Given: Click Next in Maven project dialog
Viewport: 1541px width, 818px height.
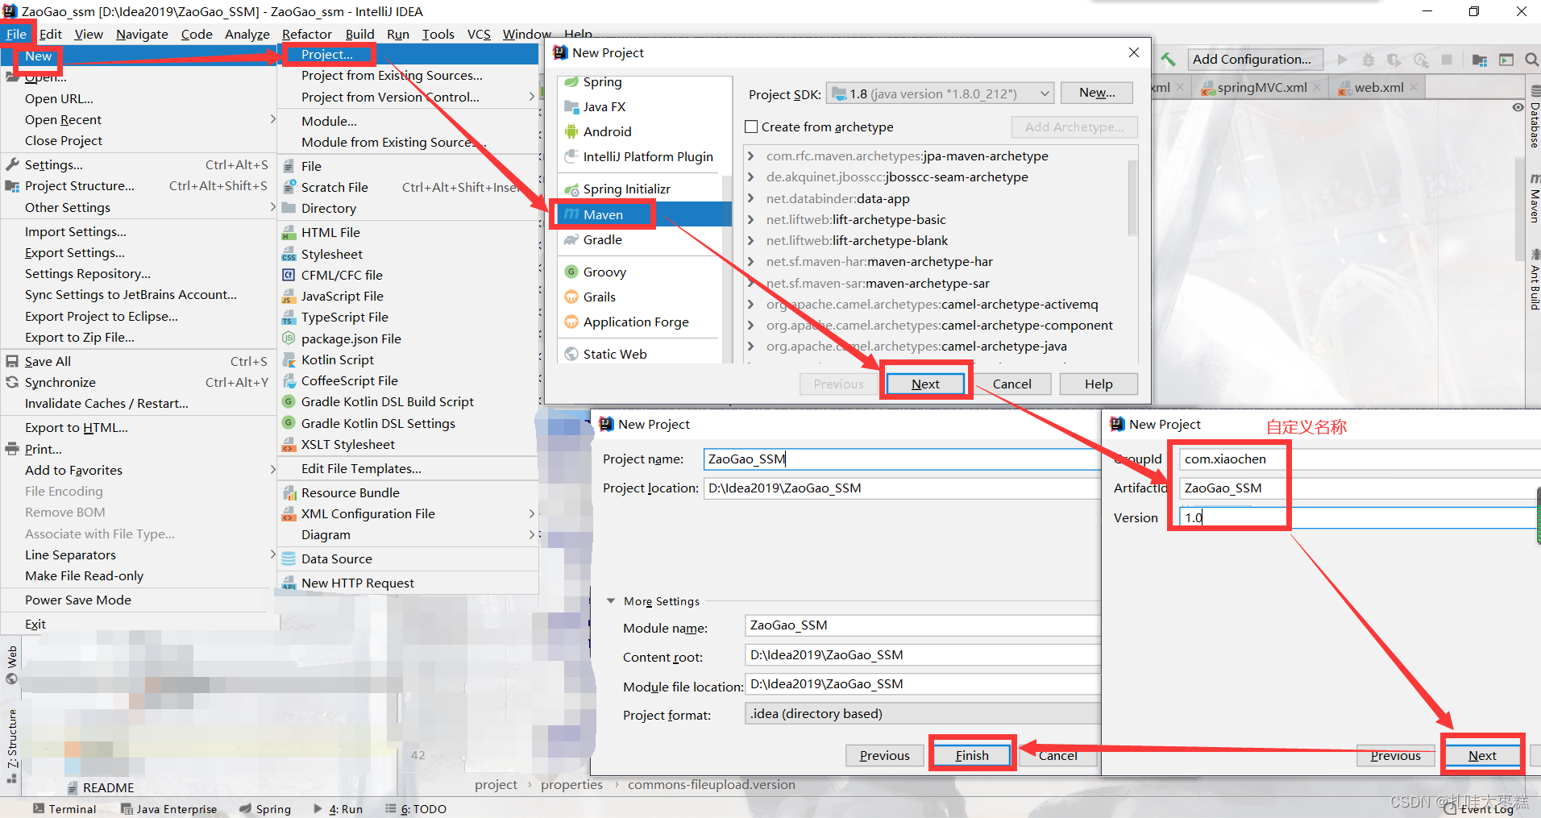Looking at the screenshot, I should (x=925, y=384).
